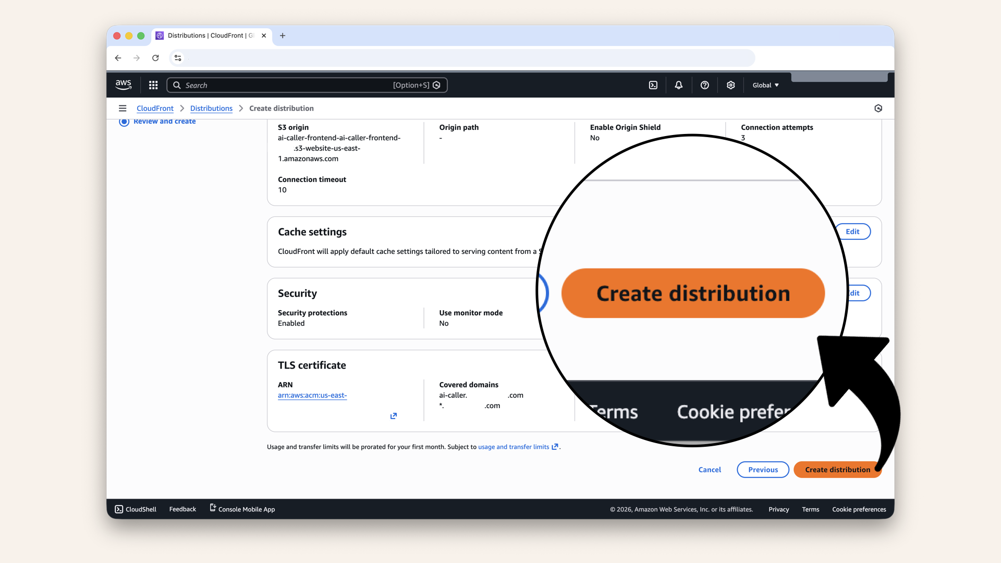Edit the Cache settings section
This screenshot has height=563, width=1001.
tap(853, 231)
